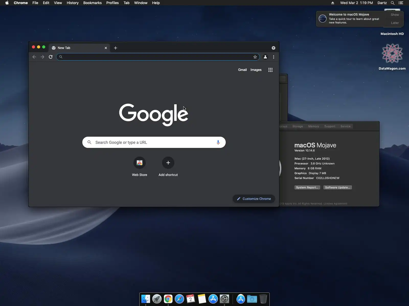Switch to the Storage tab in About This Mac

click(x=298, y=126)
